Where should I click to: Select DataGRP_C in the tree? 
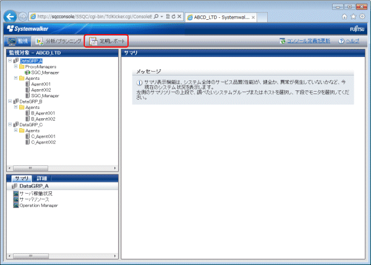31,124
